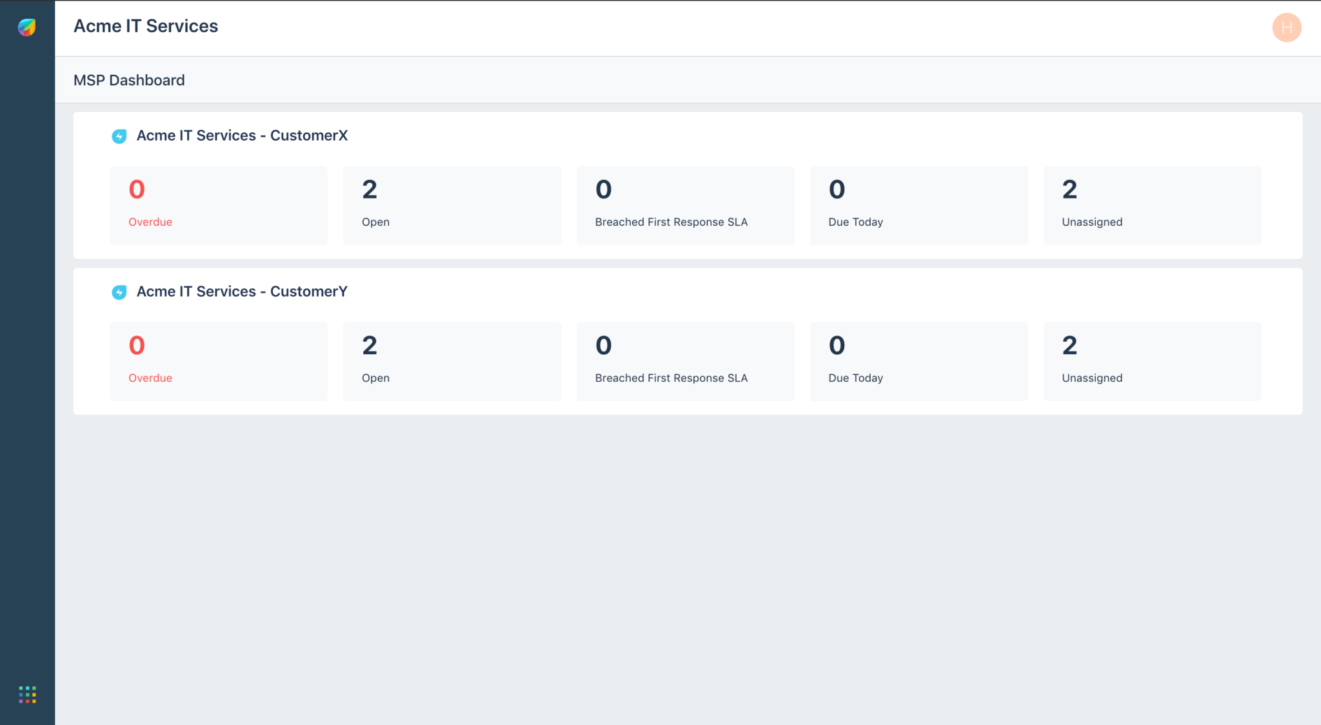Click the Unassigned count for CustomerX
The image size is (1321, 725).
tap(1151, 204)
